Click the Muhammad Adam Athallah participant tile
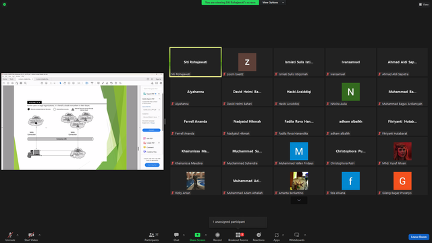432x243 pixels. (247, 181)
